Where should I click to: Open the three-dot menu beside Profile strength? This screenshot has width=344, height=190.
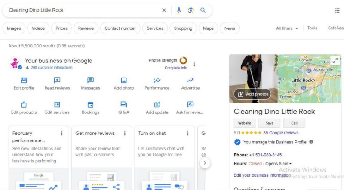point(194,64)
